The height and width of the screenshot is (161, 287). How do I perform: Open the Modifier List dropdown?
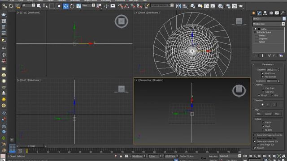click(x=283, y=24)
